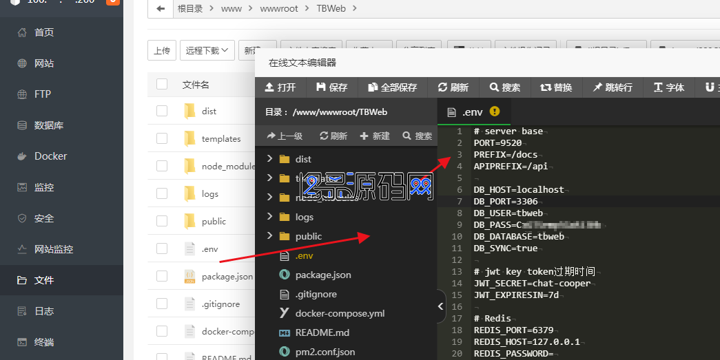
Task: Tick the checkbox for templates folder row
Action: [162, 138]
